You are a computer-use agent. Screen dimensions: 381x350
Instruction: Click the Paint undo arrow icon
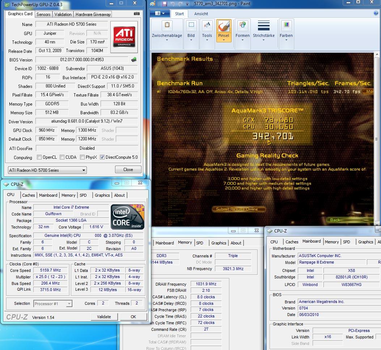tap(172, 4)
